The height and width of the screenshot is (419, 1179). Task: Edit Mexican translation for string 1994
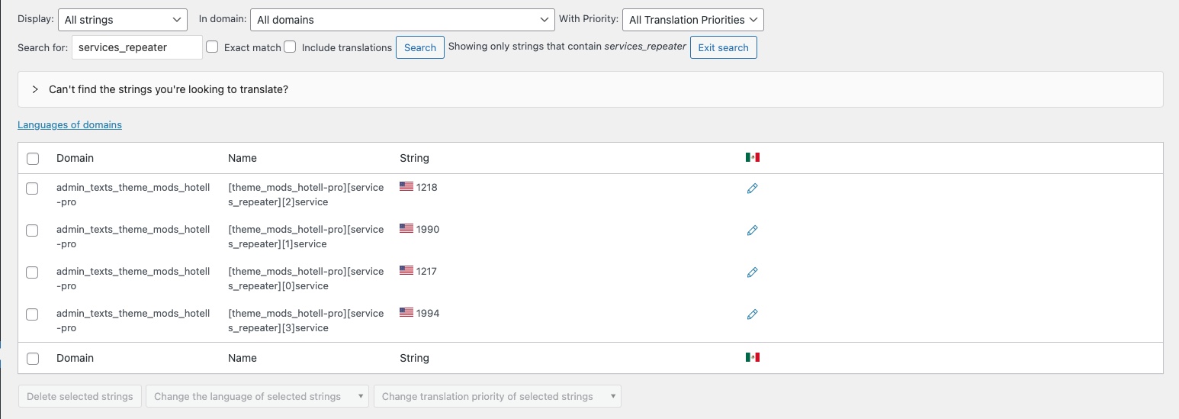click(752, 314)
